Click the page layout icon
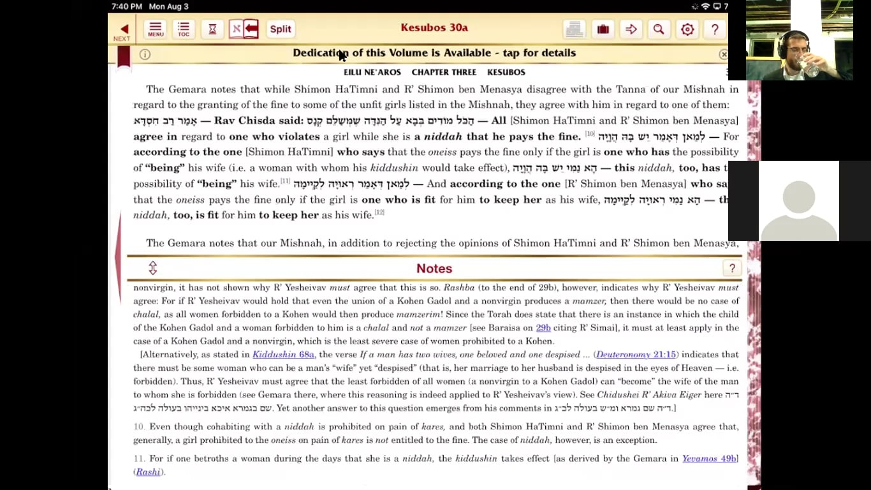871x490 pixels. pyautogui.click(x=574, y=29)
